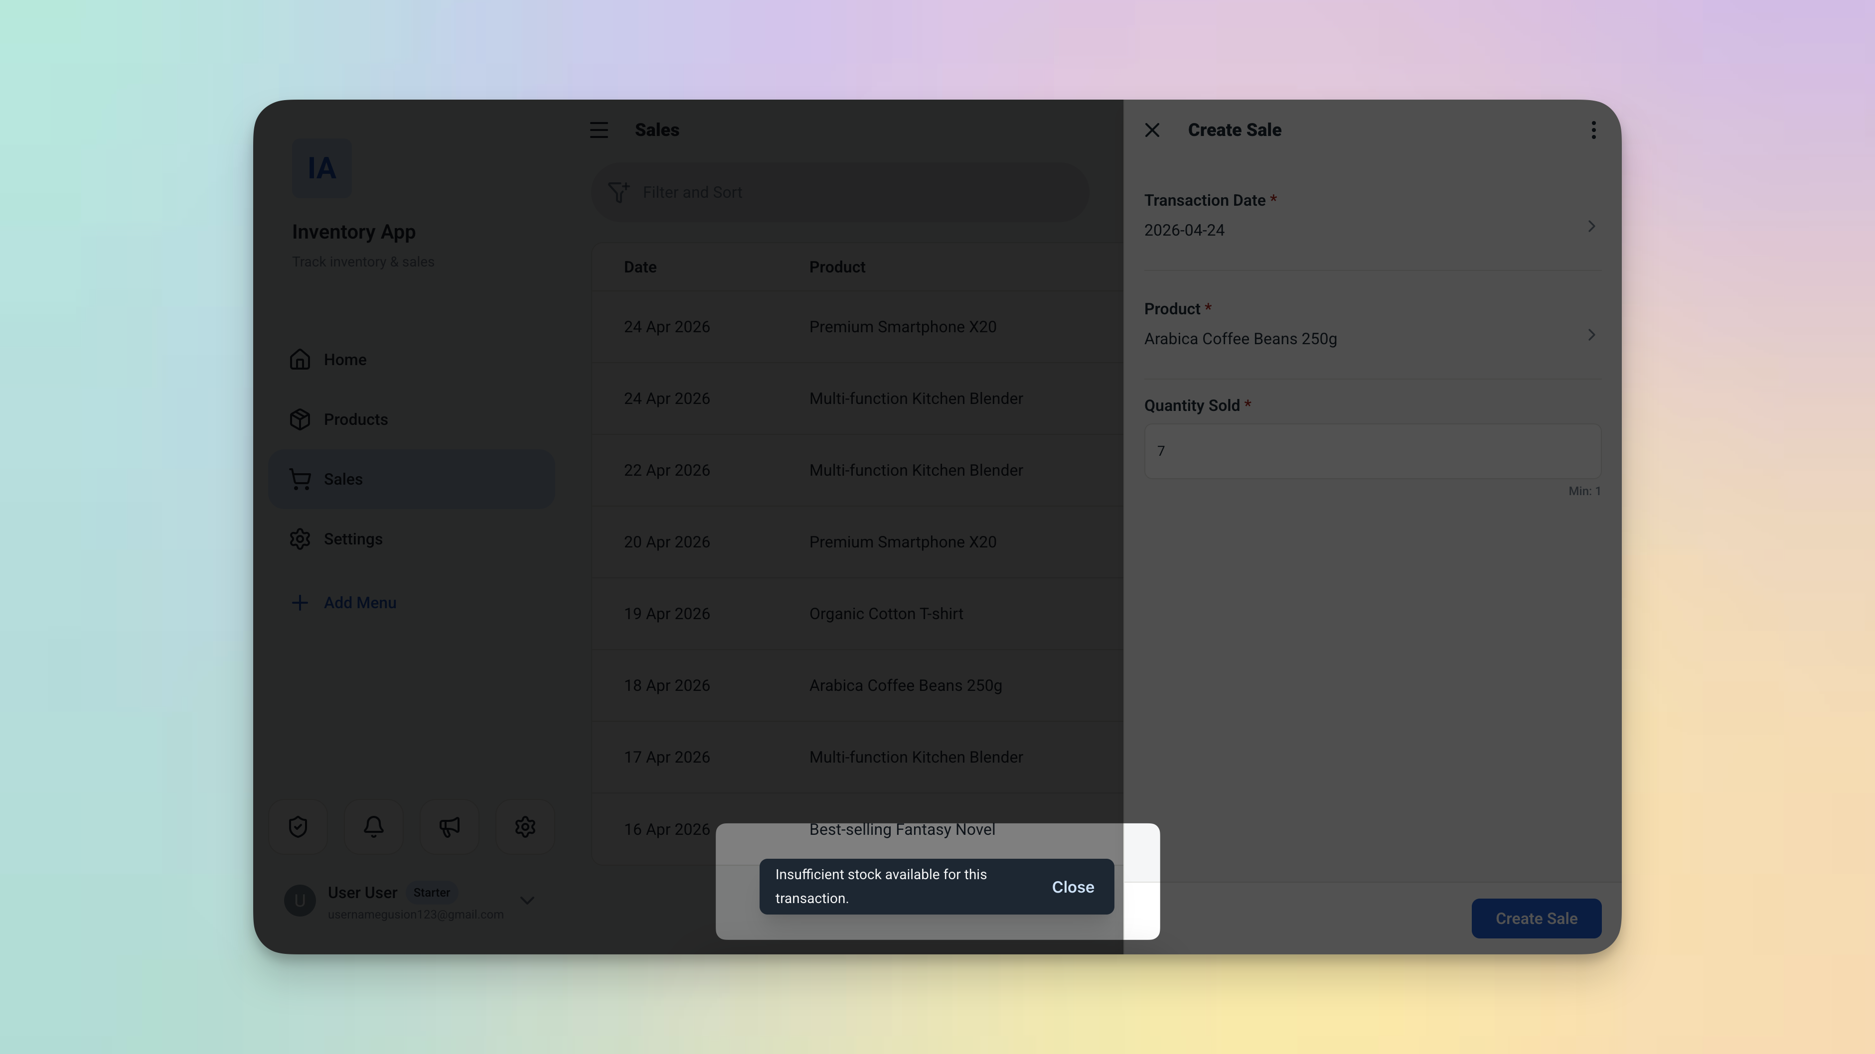Screen dimensions: 1875x1054
Task: Dismiss the insufficient stock toast with Close
Action: tap(1073, 887)
